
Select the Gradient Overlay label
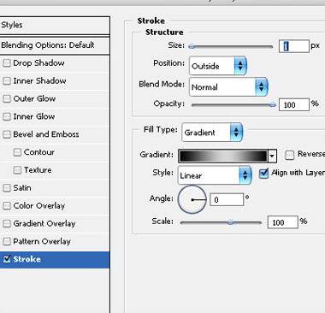click(x=44, y=223)
